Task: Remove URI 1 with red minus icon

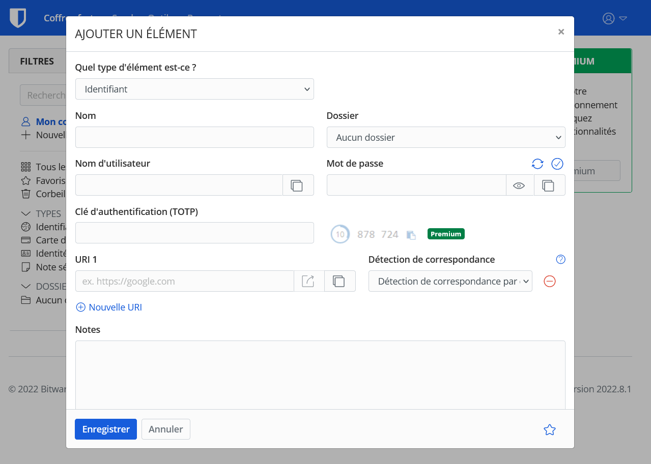Action: [x=550, y=281]
